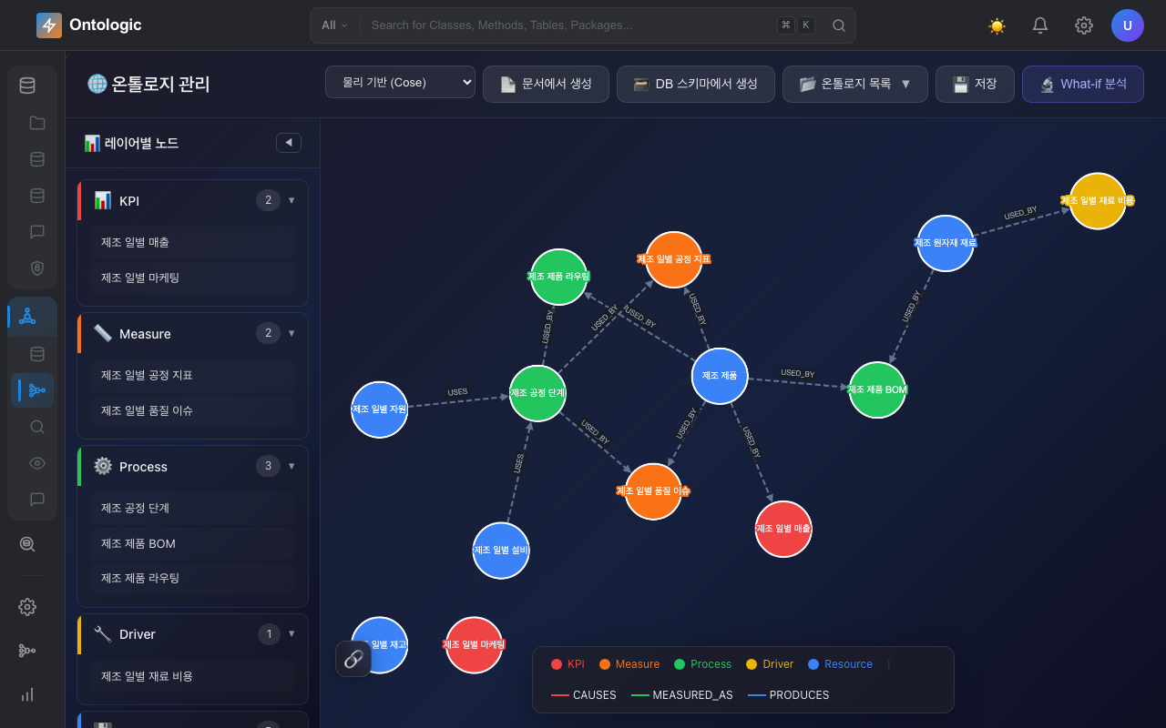
Task: Open settings gear in the top header
Action: 1084,25
